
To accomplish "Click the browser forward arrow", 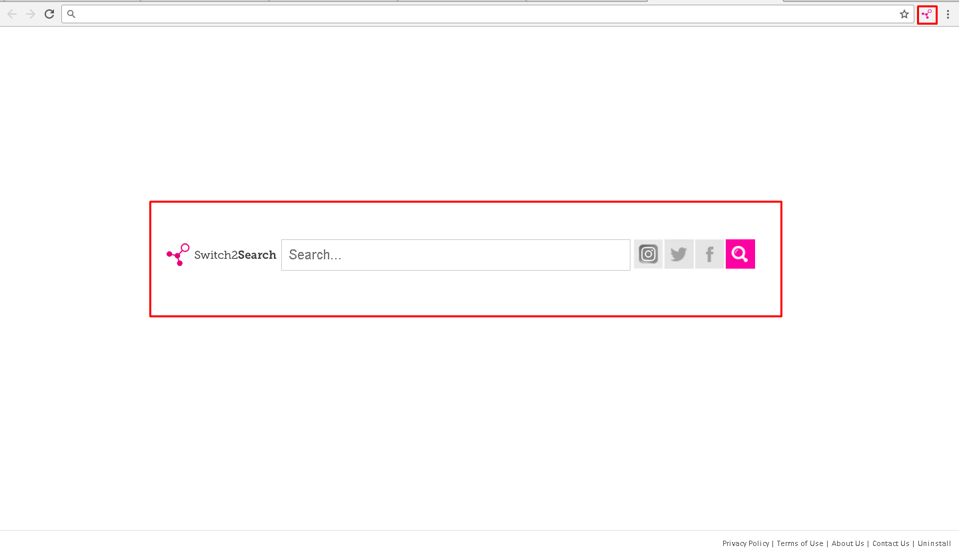I will coord(31,14).
